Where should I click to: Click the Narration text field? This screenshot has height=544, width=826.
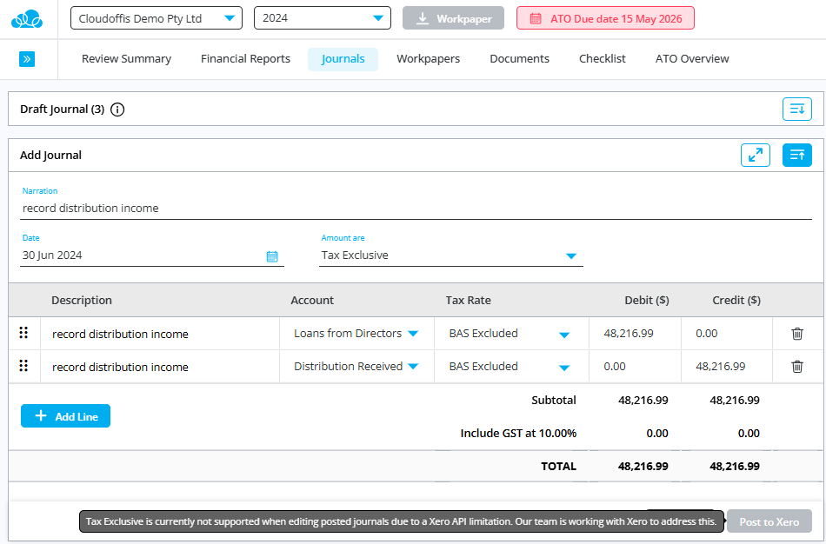pyautogui.click(x=416, y=209)
